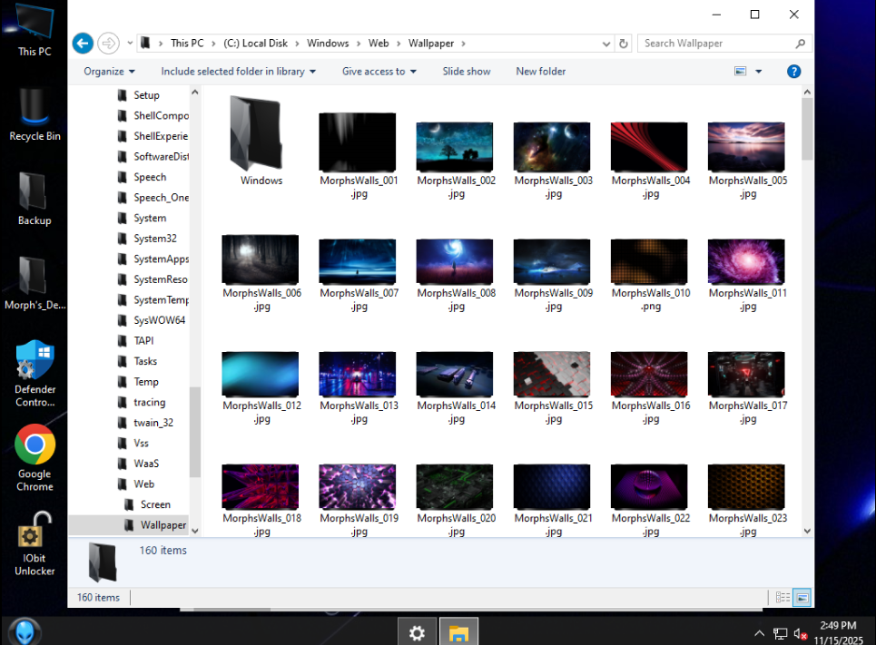
Task: Click the Alienware Start button
Action: tap(25, 631)
